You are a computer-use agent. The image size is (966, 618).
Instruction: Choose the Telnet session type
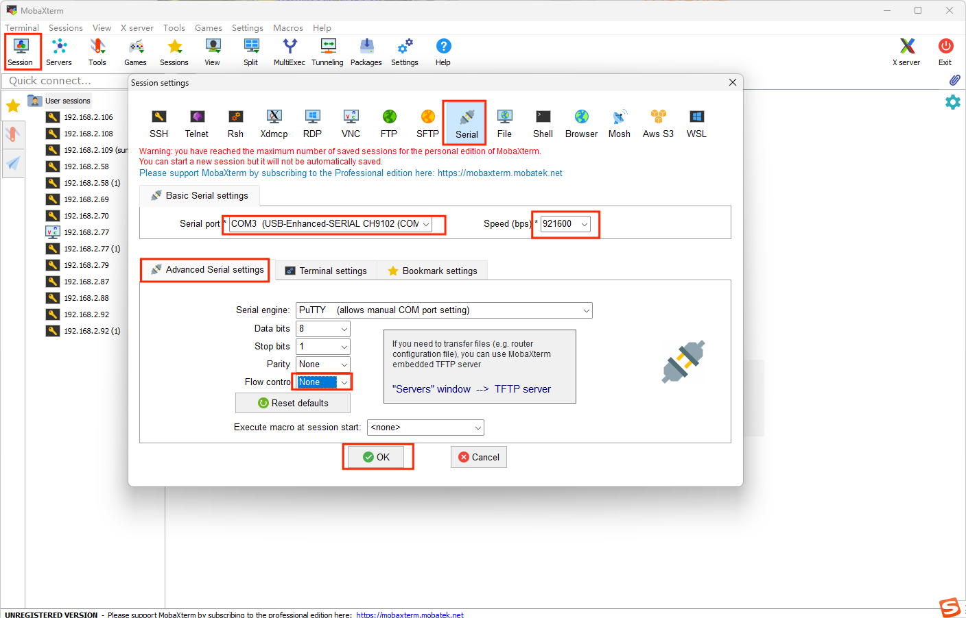tap(197, 123)
